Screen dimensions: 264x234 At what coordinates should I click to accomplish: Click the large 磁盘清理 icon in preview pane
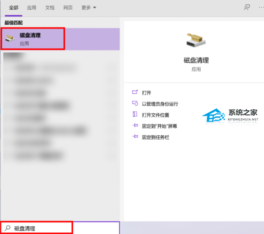click(x=196, y=40)
